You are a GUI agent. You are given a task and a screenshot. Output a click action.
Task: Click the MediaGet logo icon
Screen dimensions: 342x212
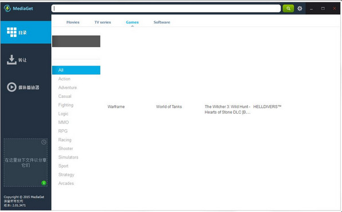[7, 9]
